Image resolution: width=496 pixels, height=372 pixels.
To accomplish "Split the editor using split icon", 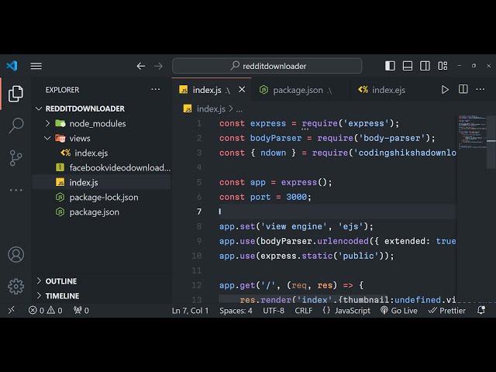I will tap(463, 90).
